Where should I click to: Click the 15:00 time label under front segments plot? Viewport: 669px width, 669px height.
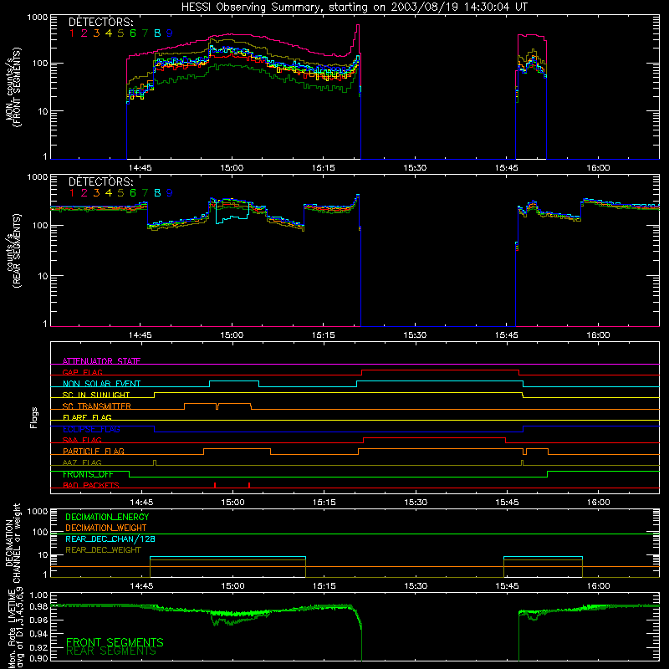(232, 168)
